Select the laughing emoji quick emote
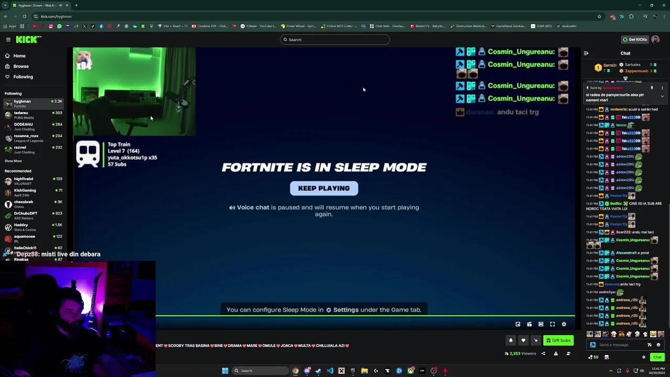Screen dimensions: 670x377 653,334
